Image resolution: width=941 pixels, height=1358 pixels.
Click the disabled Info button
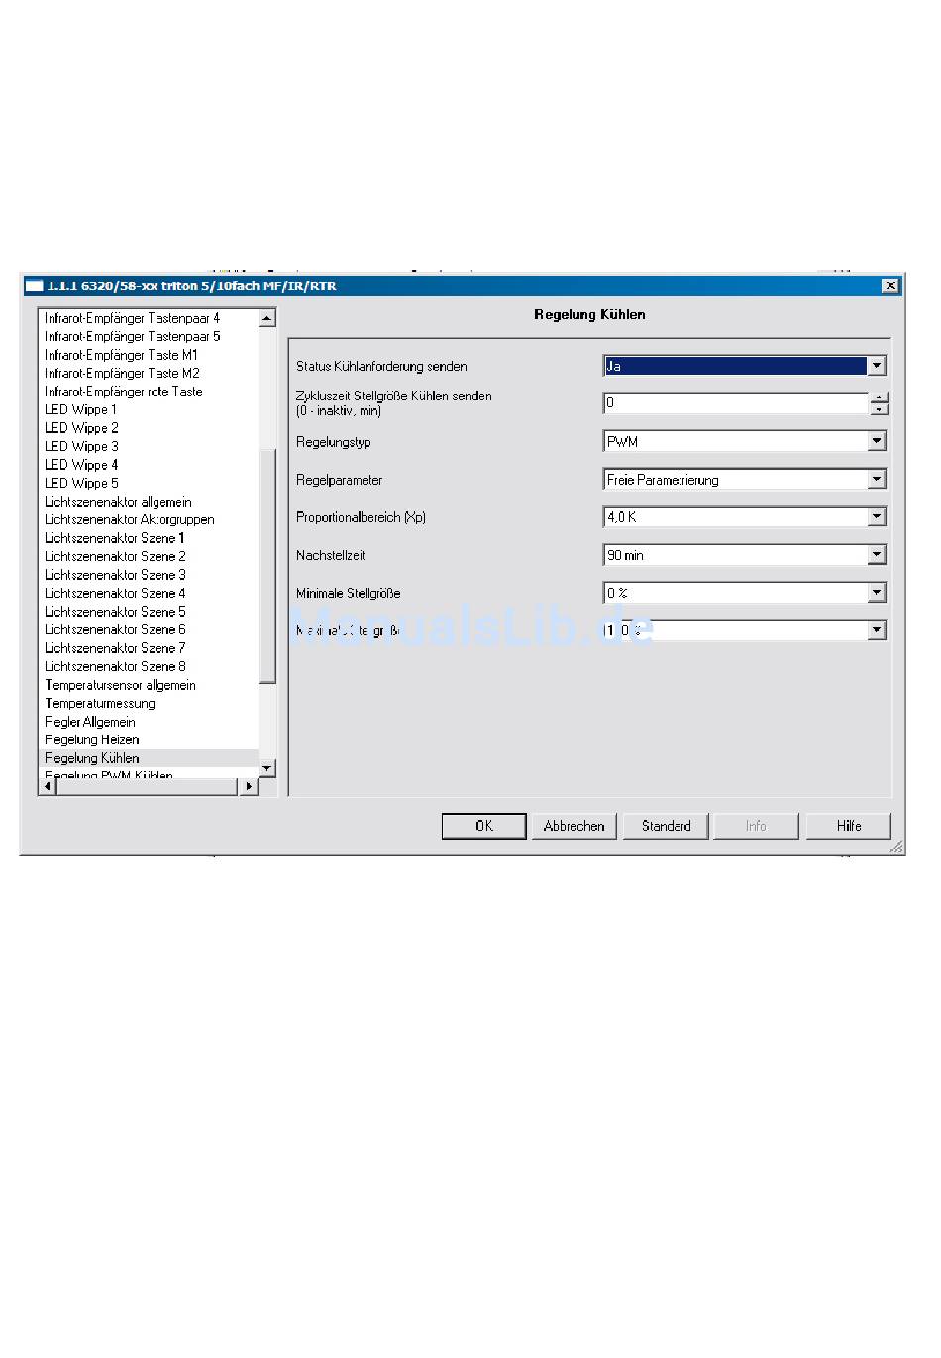pos(756,826)
